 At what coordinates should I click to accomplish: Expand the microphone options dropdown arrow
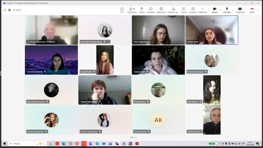coord(233,10)
